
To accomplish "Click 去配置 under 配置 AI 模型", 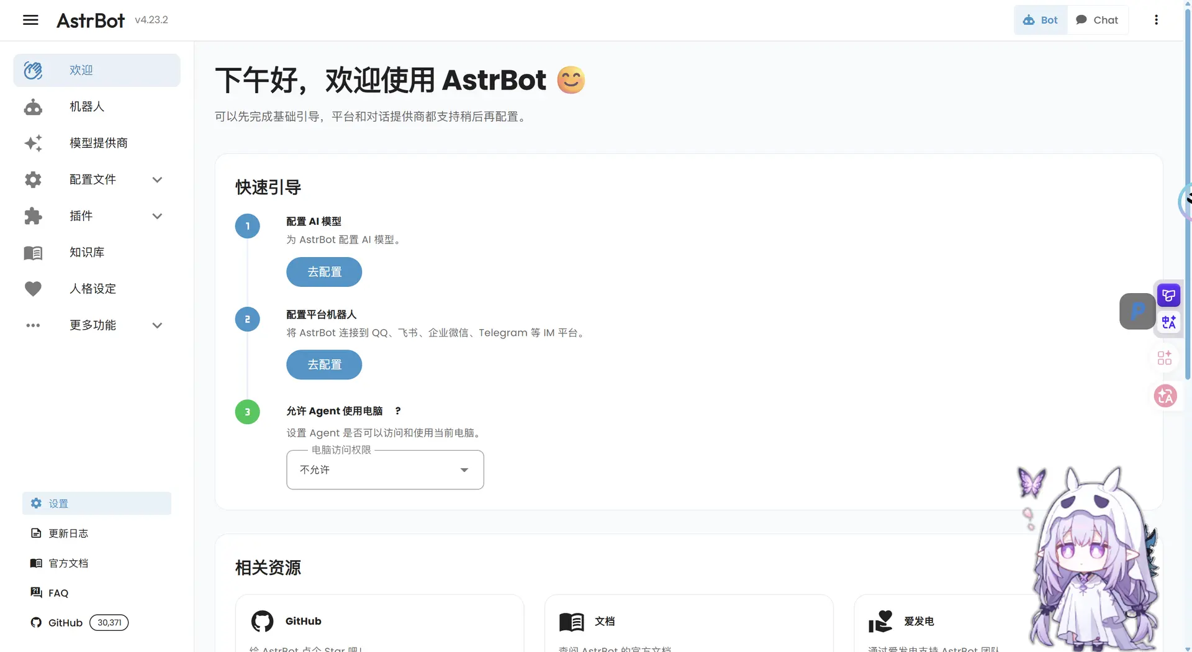I will (324, 272).
